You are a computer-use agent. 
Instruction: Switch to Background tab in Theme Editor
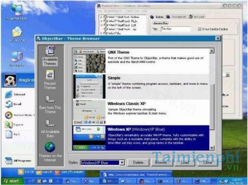tap(176, 17)
